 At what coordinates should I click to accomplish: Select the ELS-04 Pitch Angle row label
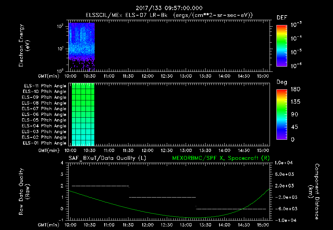pyautogui.click(x=44, y=126)
